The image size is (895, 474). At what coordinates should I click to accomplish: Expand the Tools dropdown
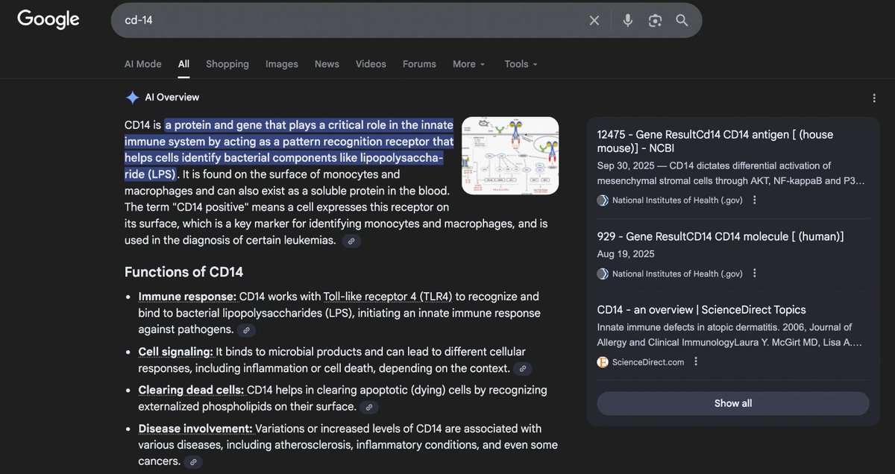click(x=521, y=64)
